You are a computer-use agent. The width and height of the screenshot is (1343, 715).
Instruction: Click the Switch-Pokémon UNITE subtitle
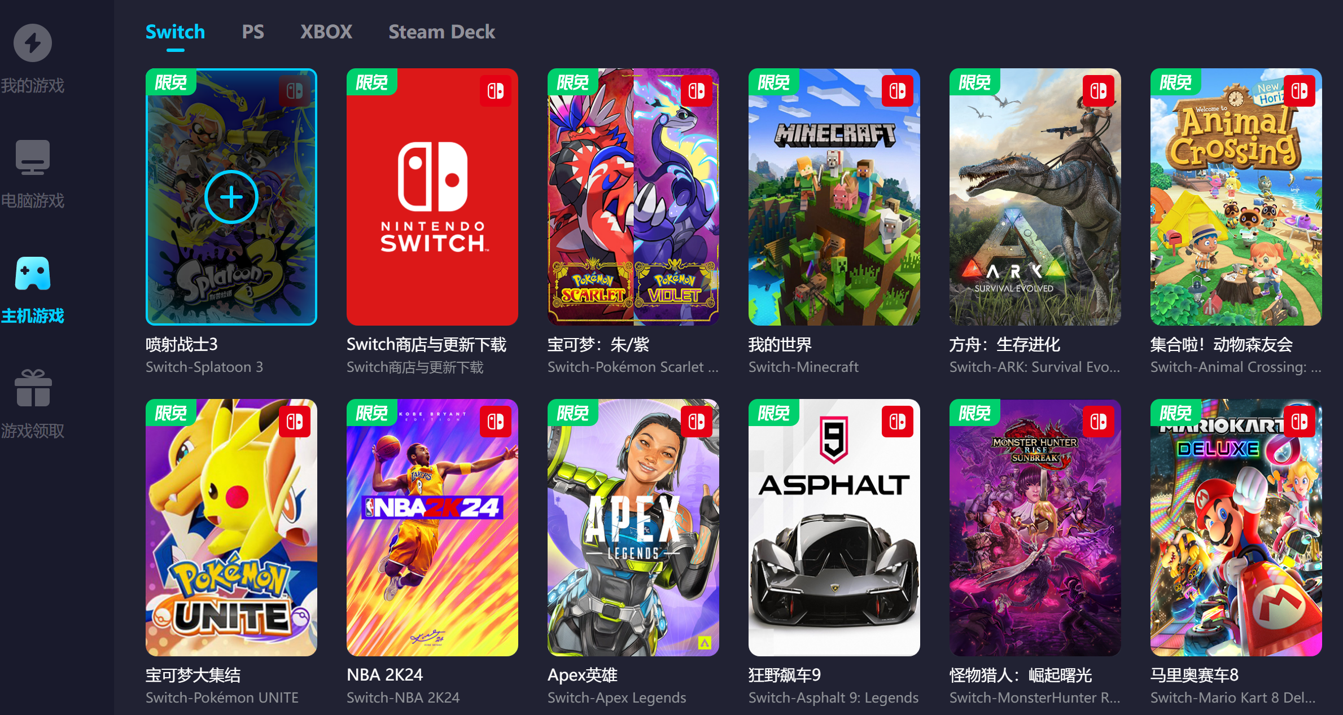(222, 698)
